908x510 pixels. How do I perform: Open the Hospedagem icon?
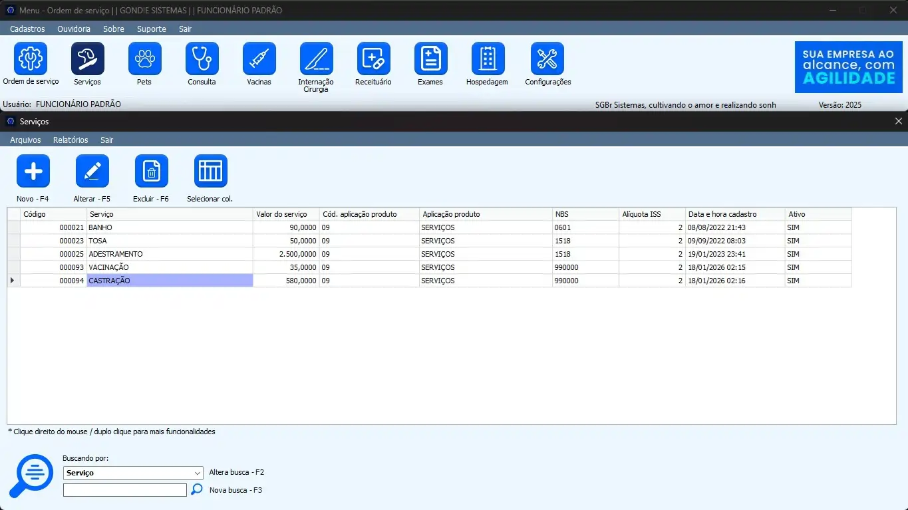pos(488,59)
